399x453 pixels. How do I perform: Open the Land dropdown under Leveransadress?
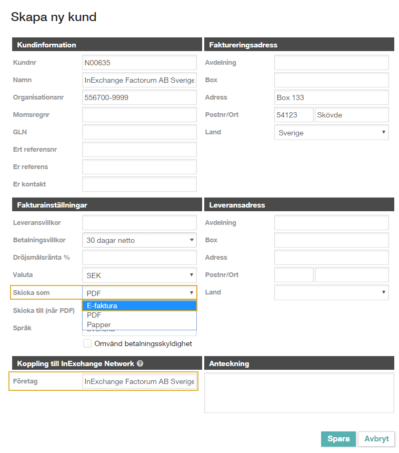click(331, 292)
